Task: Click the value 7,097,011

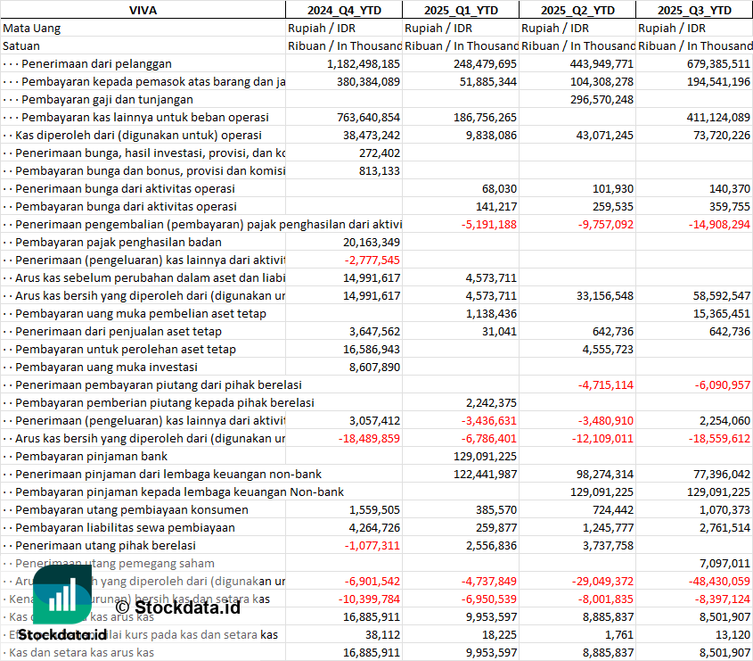Action: (x=724, y=563)
